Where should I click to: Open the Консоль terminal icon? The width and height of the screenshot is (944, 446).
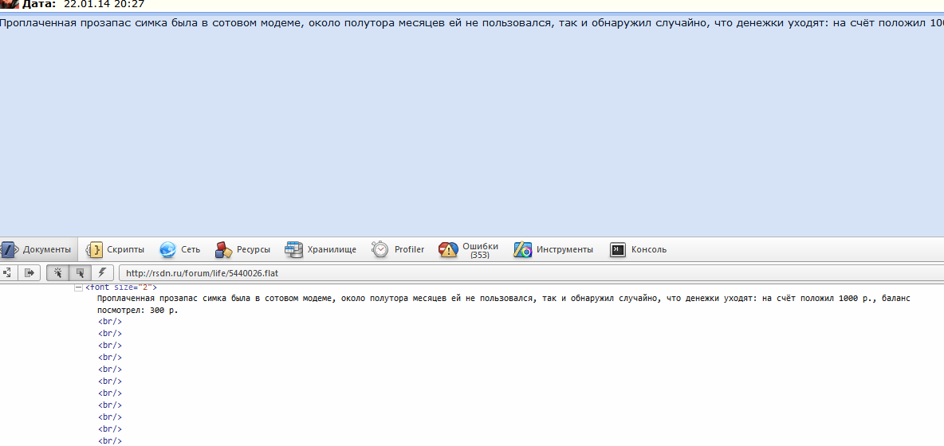(618, 250)
